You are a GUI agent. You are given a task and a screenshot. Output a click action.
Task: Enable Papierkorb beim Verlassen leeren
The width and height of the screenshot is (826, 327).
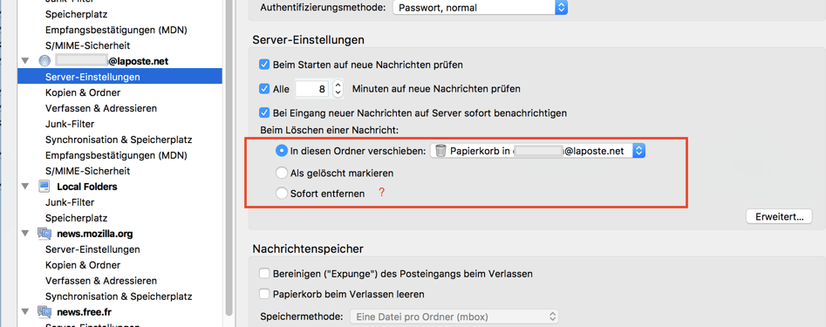(x=264, y=294)
